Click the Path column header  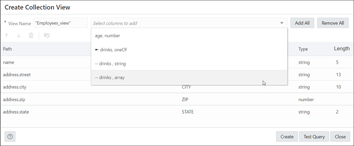pyautogui.click(x=7, y=49)
